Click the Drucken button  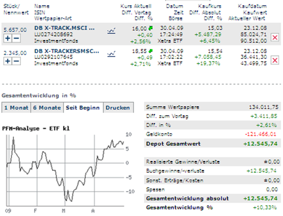pyautogui.click(x=118, y=108)
